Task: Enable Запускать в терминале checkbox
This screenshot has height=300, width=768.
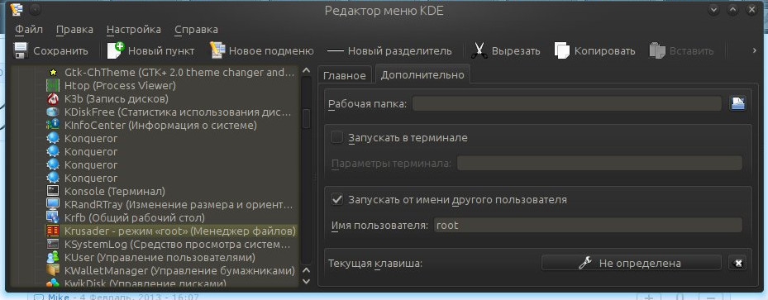Action: pos(337,137)
